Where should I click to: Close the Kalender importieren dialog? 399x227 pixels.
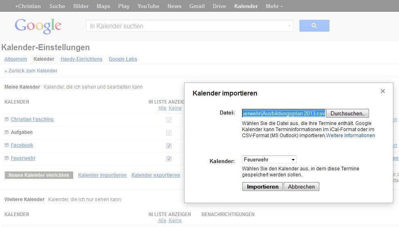tap(383, 91)
